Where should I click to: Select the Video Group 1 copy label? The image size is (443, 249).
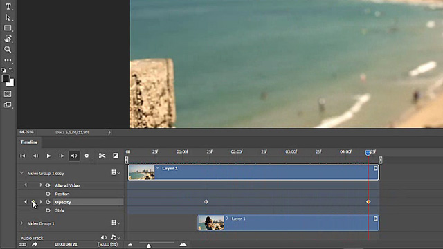tap(46, 173)
